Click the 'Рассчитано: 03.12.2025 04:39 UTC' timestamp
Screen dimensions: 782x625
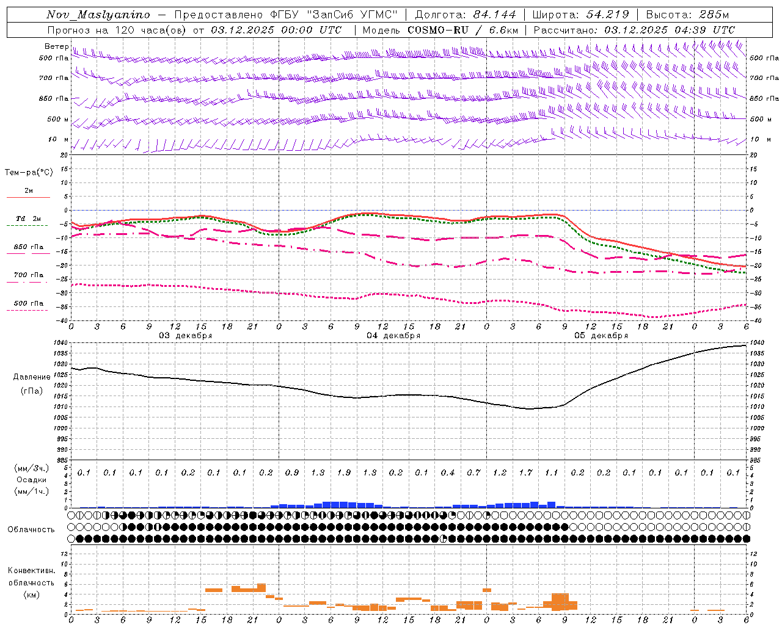(634, 30)
